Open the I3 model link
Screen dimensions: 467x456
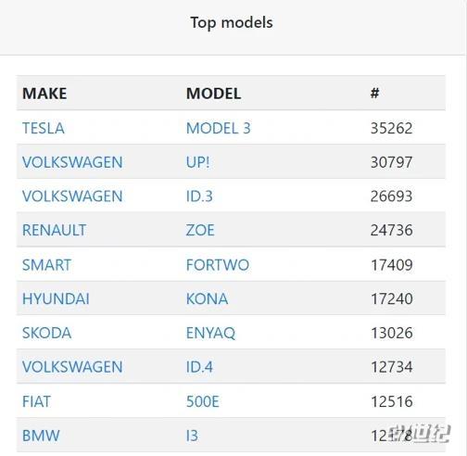click(192, 436)
